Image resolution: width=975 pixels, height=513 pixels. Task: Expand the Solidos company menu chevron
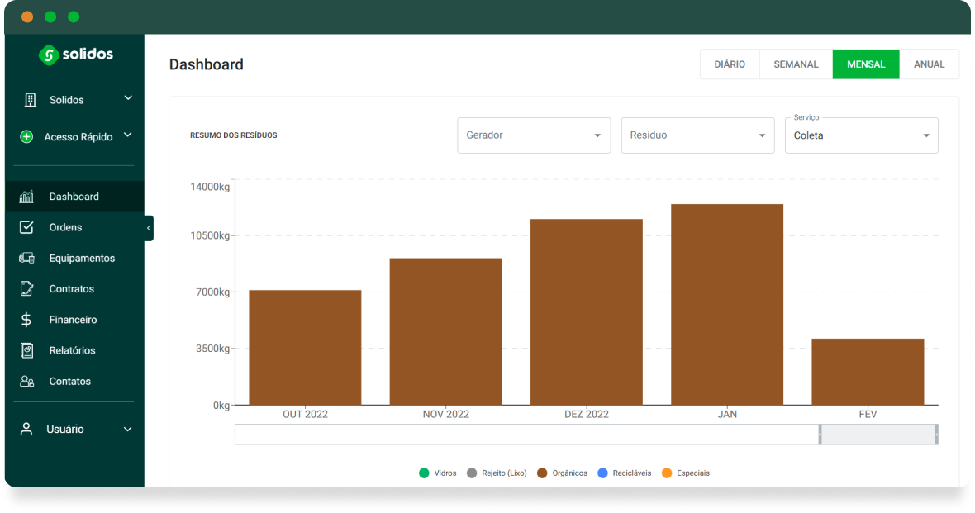128,98
